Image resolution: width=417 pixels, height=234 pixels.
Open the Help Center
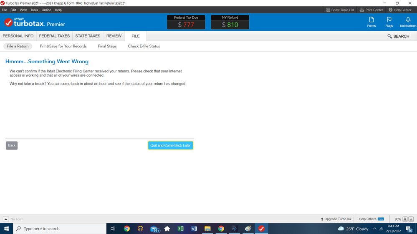click(400, 10)
